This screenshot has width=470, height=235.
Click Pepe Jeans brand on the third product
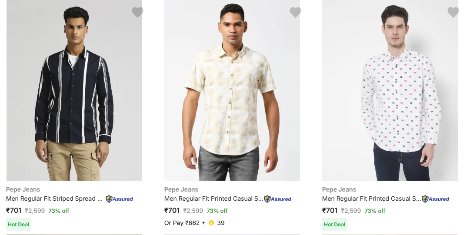click(339, 189)
